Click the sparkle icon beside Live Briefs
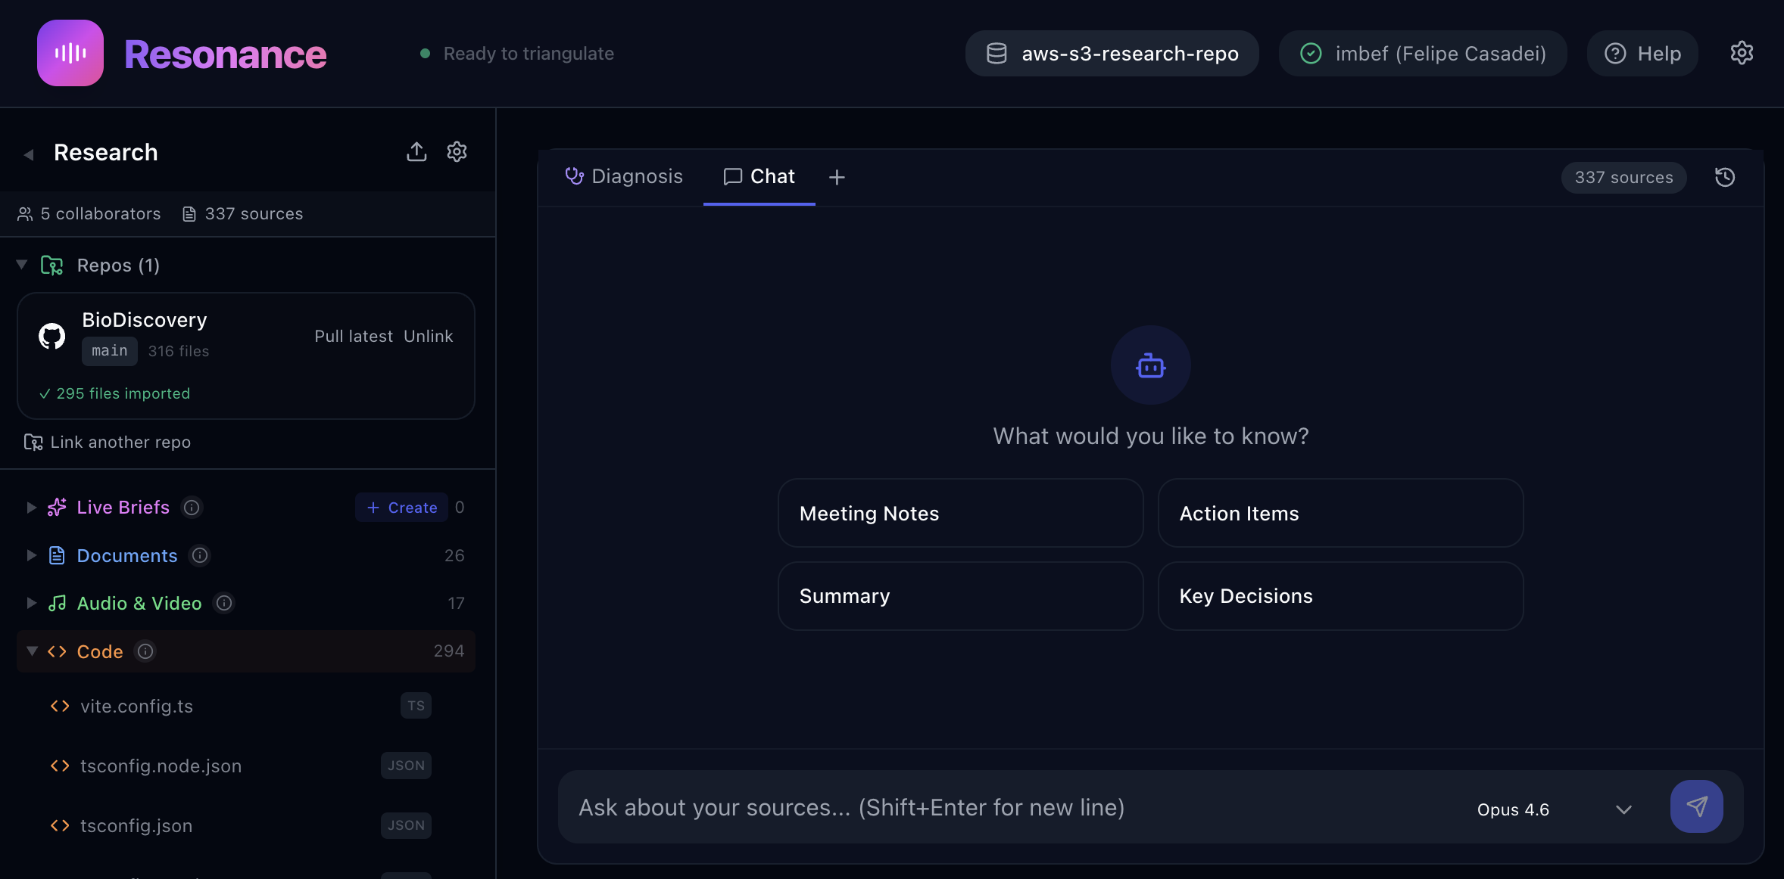 pyautogui.click(x=57, y=508)
